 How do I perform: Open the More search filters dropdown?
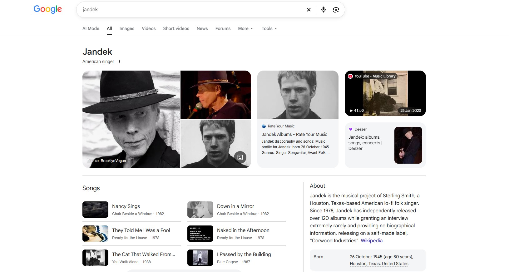pos(245,28)
